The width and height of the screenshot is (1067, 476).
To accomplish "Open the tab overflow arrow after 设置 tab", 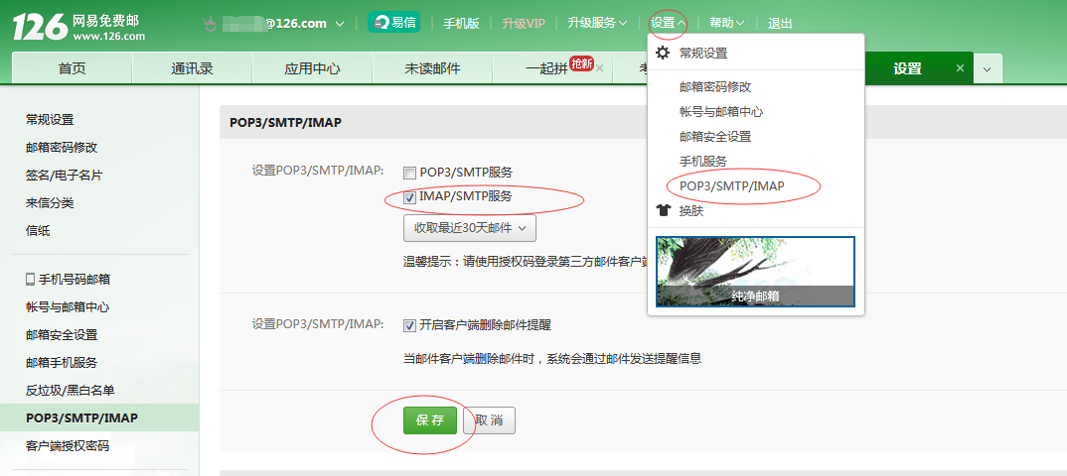I will tap(987, 68).
